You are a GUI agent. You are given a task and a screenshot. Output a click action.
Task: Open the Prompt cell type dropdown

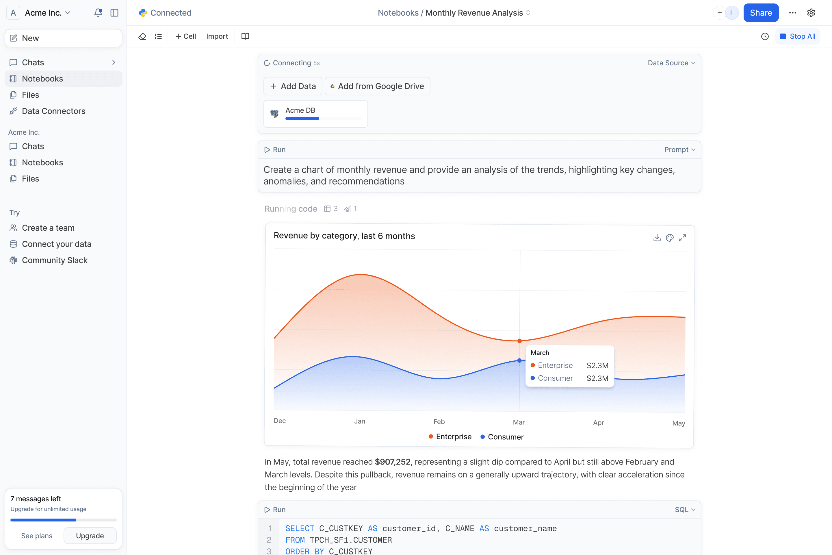(679, 150)
